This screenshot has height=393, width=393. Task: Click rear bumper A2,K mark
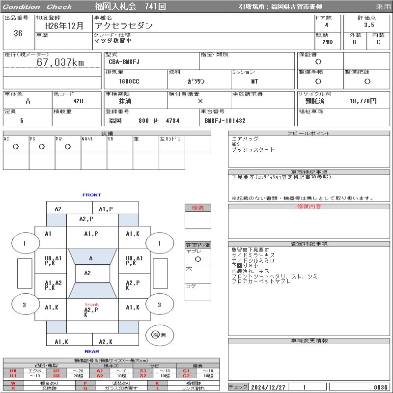[x=106, y=341]
